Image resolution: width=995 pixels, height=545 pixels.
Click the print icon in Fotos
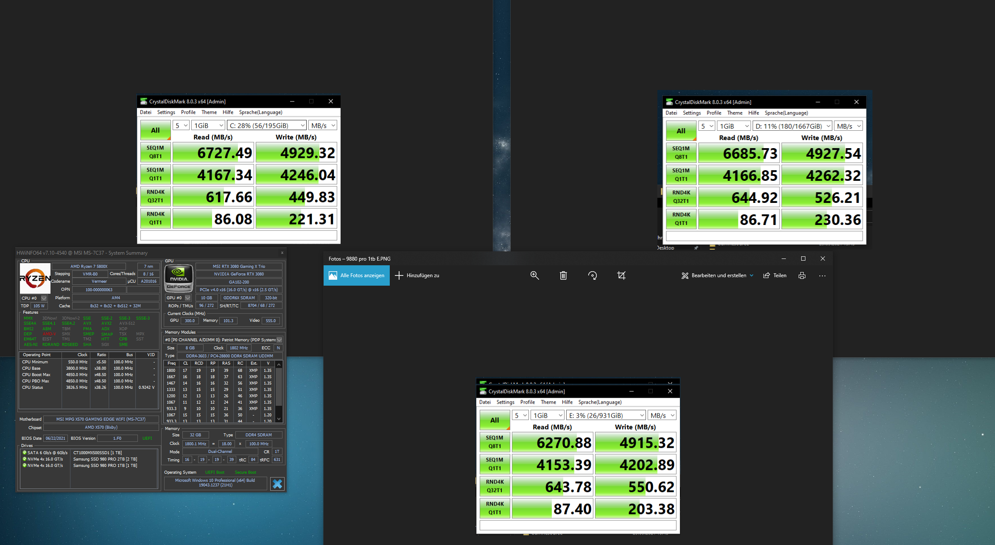[x=802, y=275]
